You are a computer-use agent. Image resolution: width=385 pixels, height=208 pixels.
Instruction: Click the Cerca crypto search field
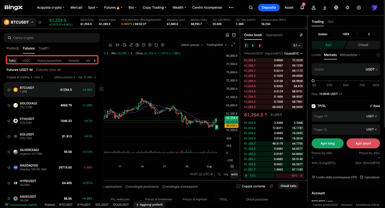[x=52, y=38]
